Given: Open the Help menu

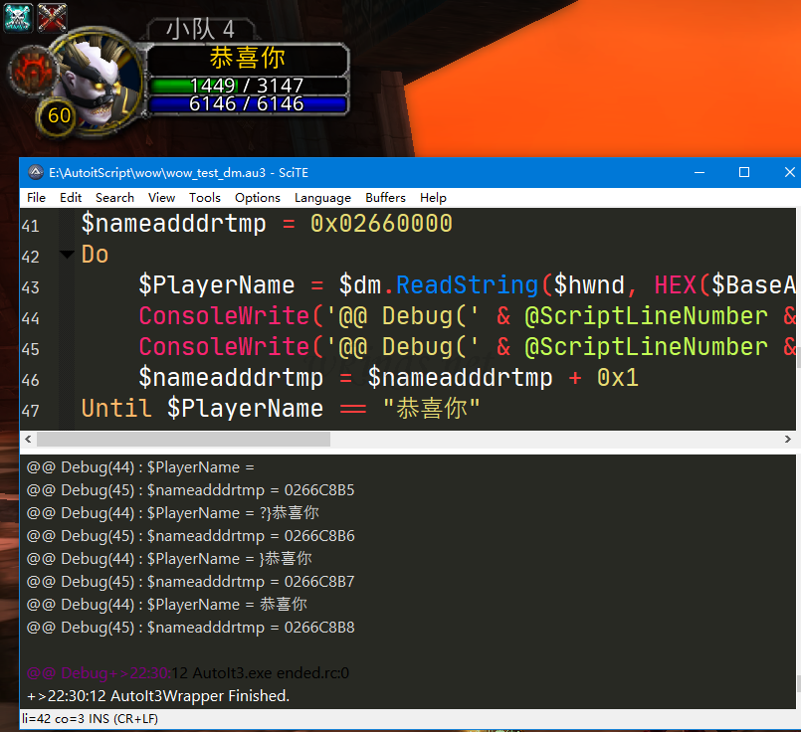Looking at the screenshot, I should (433, 198).
